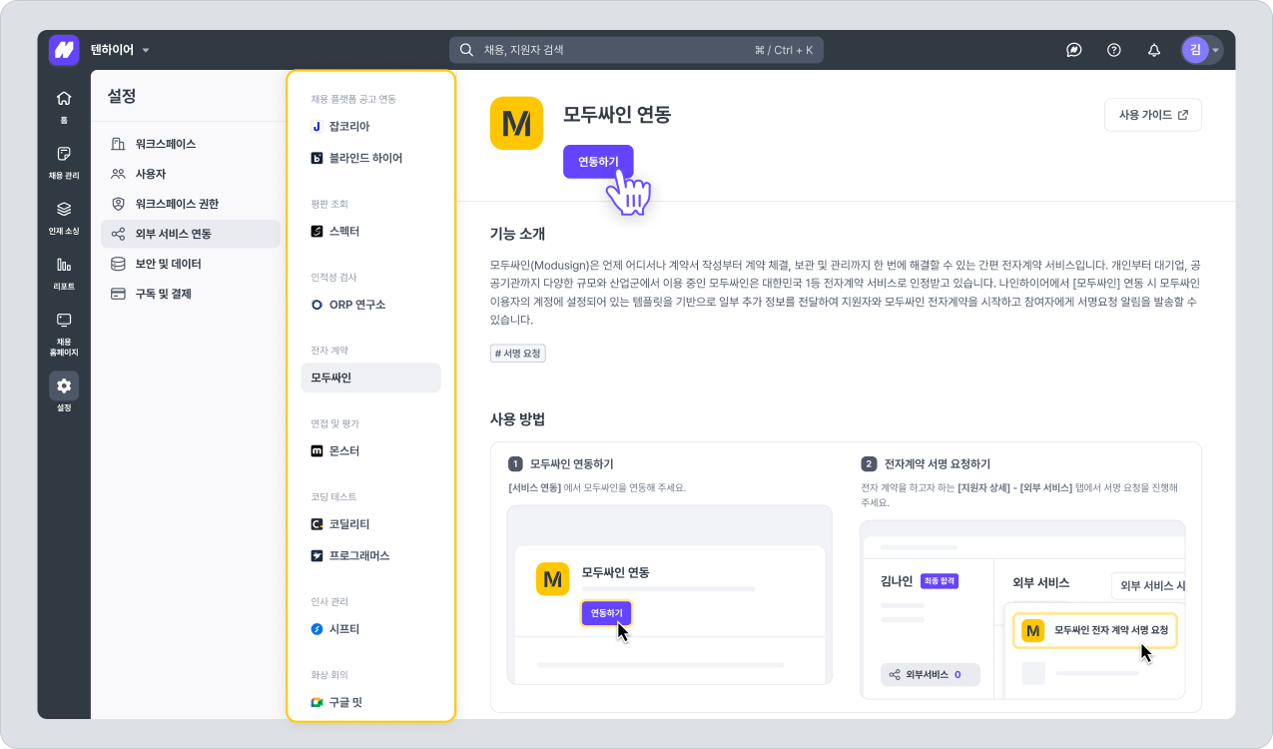Click the 화상 회의 category label
1273x749 pixels.
pos(329,675)
